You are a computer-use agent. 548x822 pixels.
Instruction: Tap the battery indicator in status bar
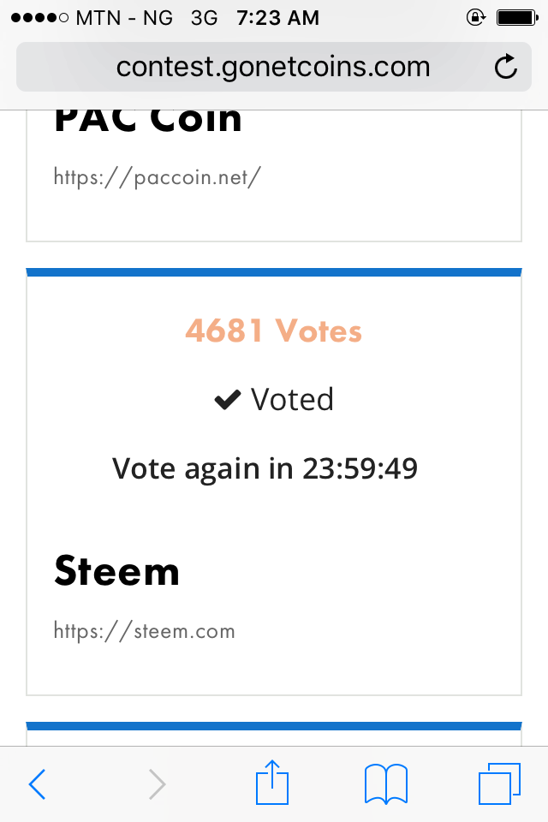coord(515,17)
